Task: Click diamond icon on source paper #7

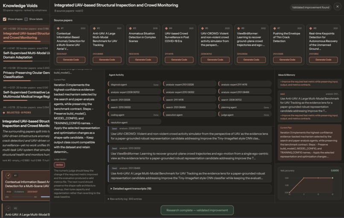Action: click(x=274, y=29)
